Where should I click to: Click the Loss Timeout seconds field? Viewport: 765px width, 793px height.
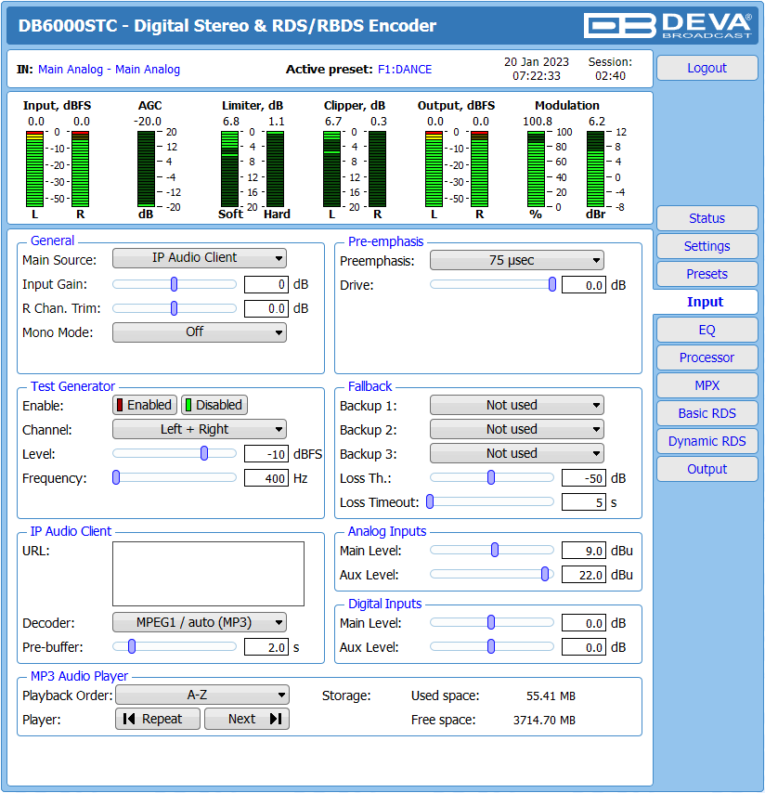tap(584, 502)
